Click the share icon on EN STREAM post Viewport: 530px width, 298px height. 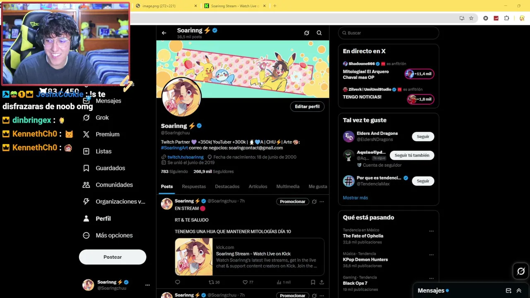click(x=322, y=282)
